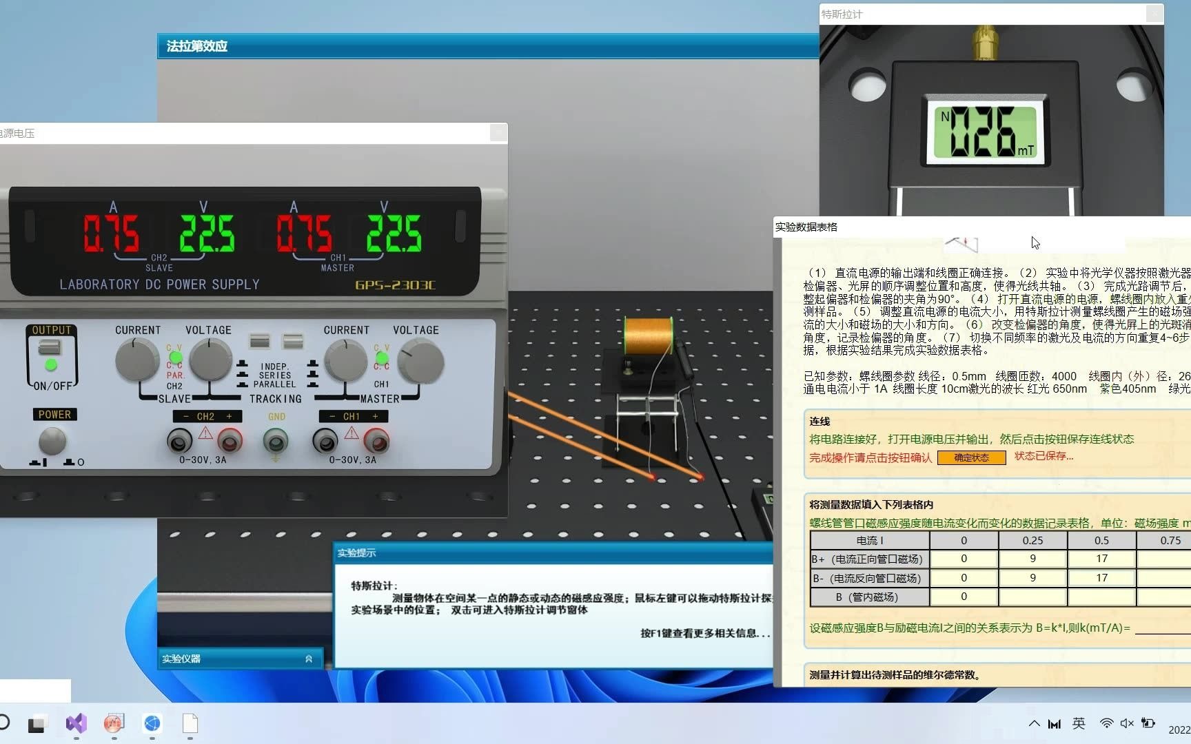Click the teslameter LCD reading 026 mT

pos(985,132)
